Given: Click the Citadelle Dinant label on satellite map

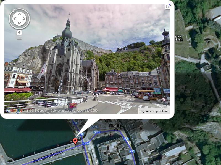Looking at the screenshot, I should tap(178, 38).
